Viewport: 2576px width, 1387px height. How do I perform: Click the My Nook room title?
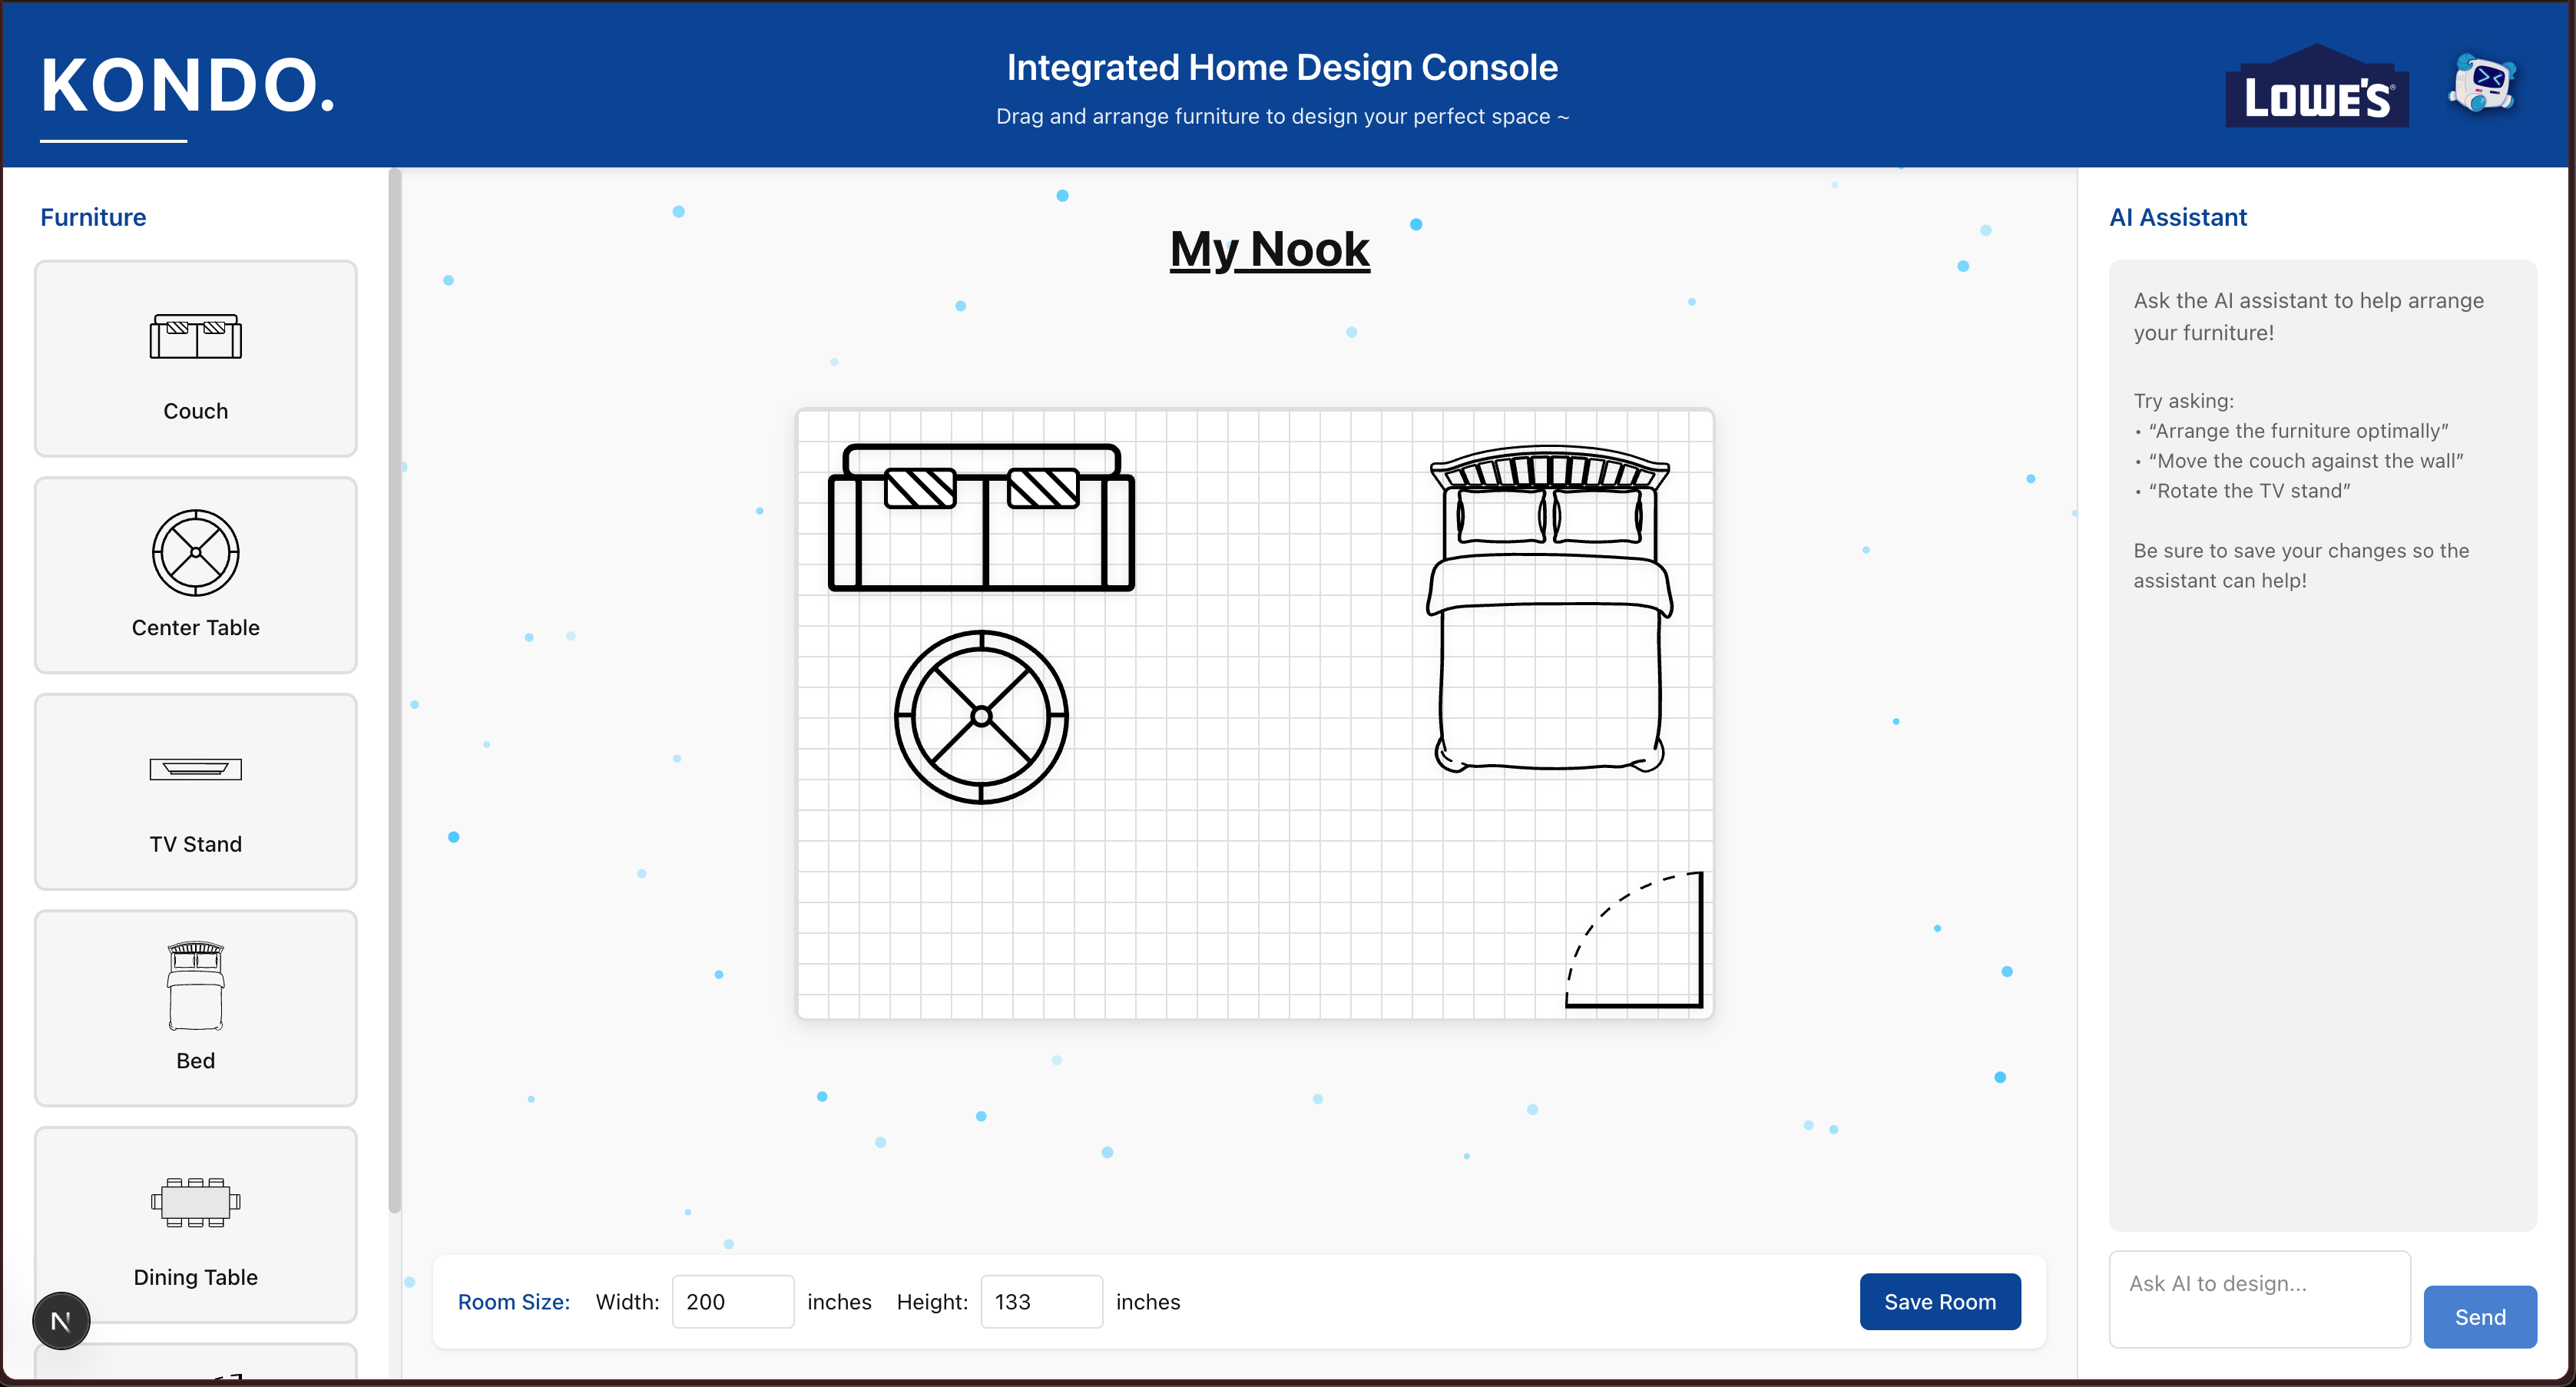(x=1269, y=249)
